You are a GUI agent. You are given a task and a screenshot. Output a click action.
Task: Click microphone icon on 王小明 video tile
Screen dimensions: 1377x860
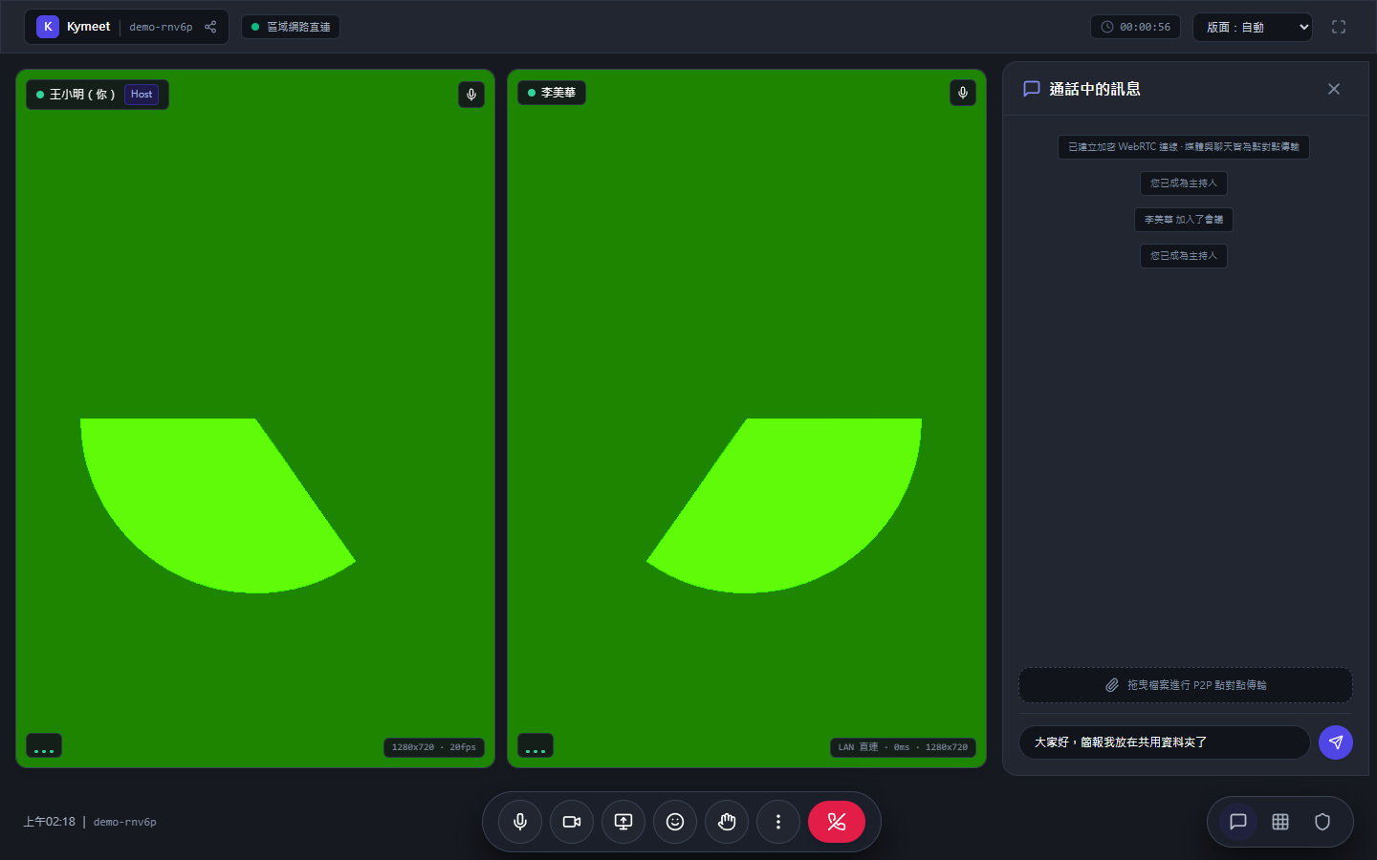tap(471, 95)
